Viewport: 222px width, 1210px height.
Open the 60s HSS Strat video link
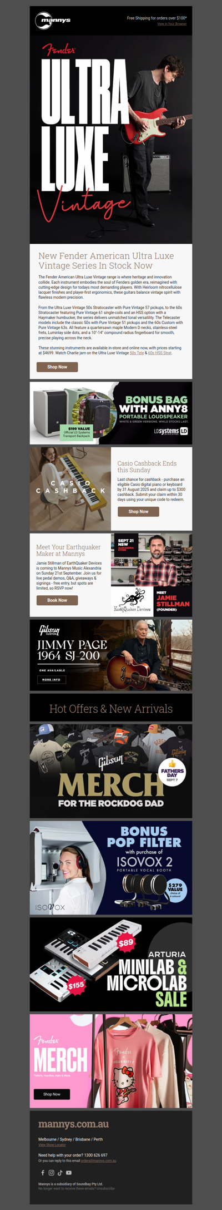click(x=160, y=353)
